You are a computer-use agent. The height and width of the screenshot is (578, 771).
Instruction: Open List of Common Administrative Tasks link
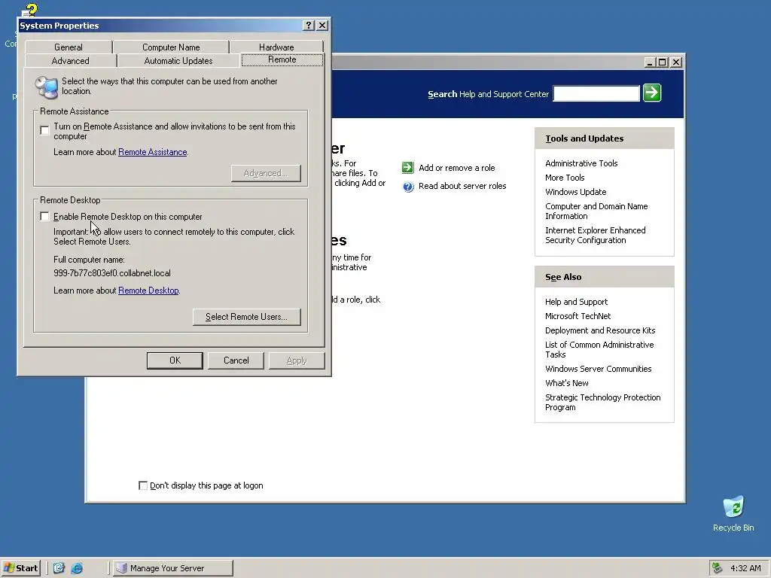pos(599,349)
